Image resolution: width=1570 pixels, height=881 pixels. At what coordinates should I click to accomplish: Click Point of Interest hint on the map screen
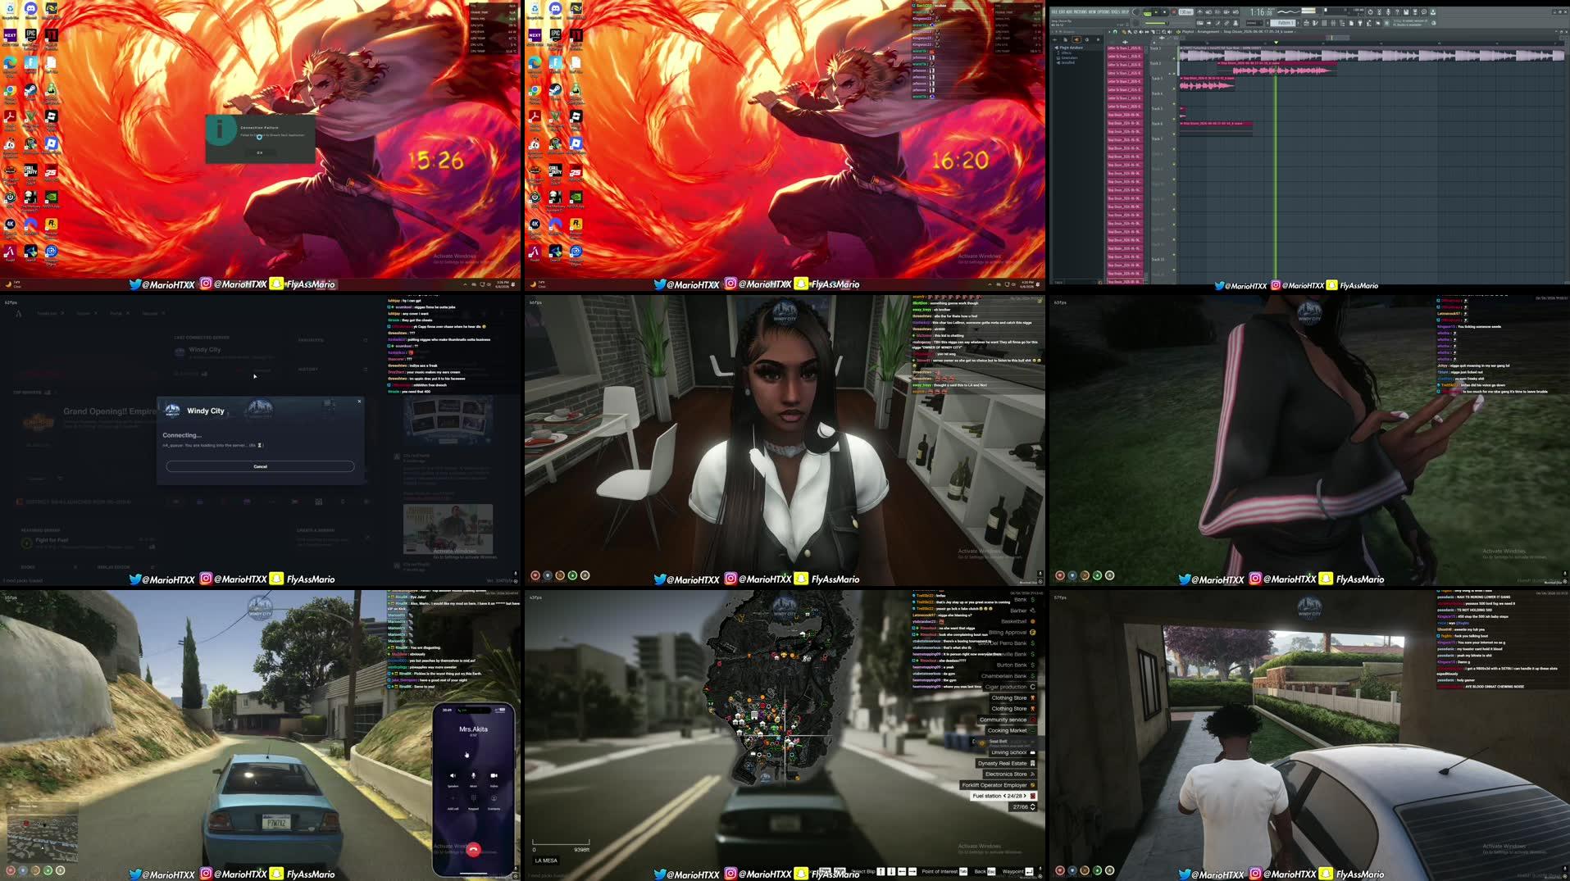(x=944, y=871)
